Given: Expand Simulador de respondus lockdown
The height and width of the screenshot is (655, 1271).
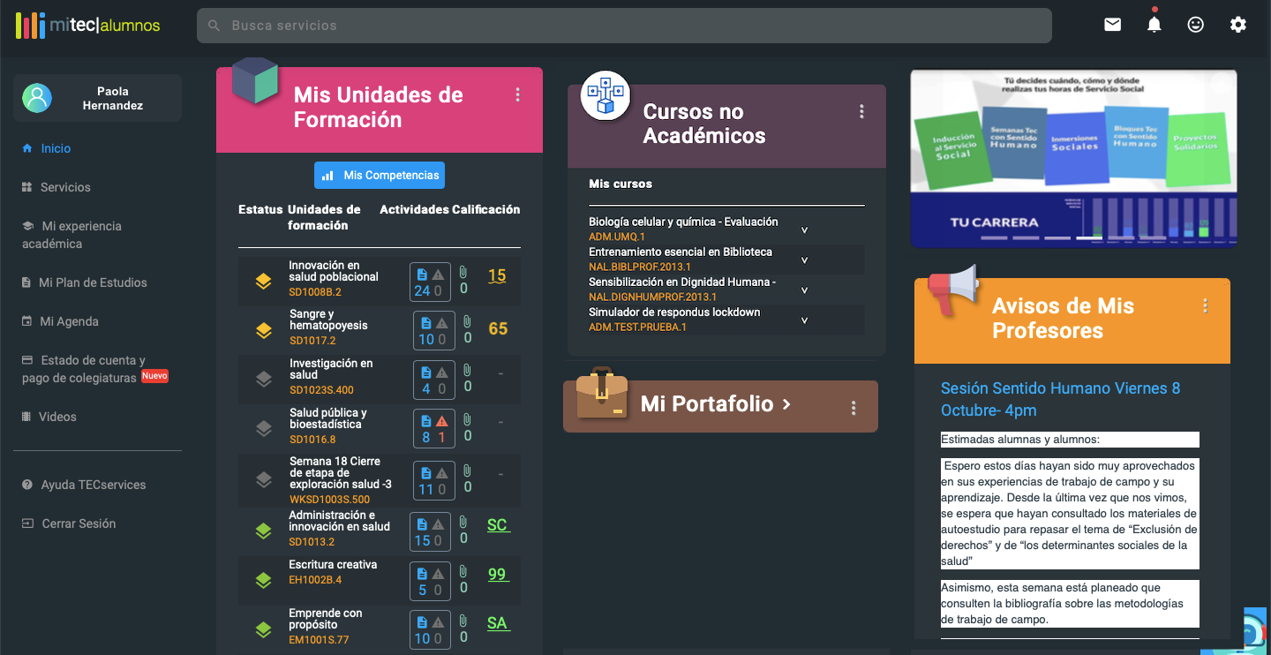Looking at the screenshot, I should 803,319.
